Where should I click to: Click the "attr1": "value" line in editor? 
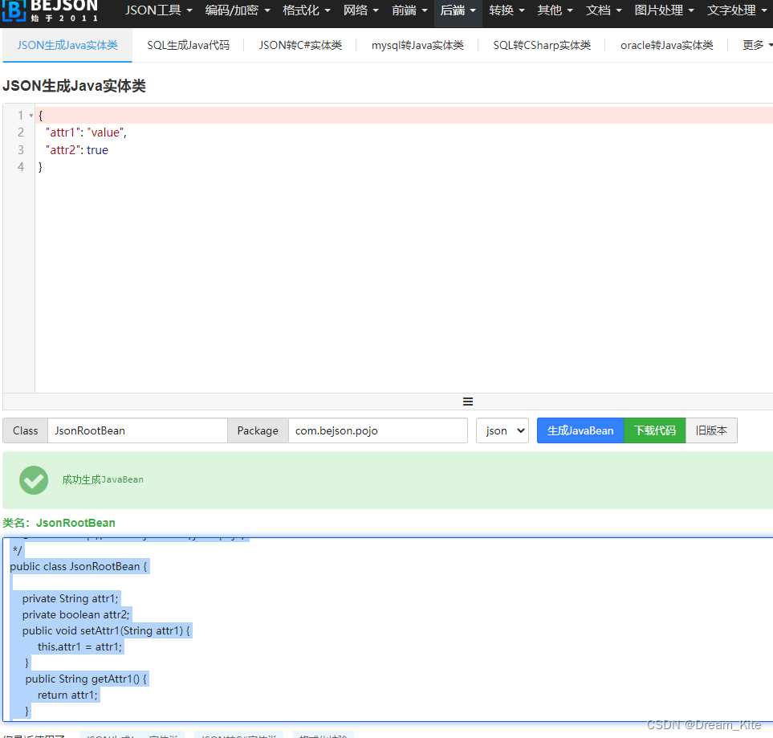(86, 133)
